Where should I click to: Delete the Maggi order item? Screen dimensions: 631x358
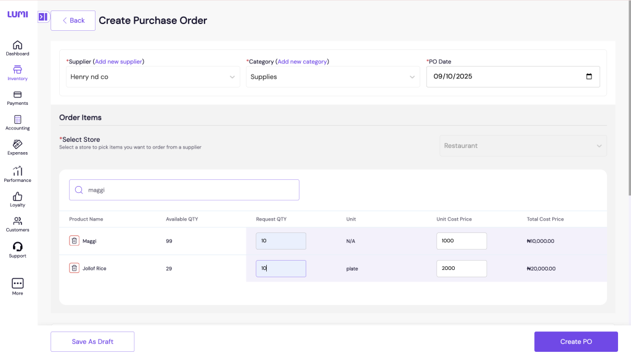click(x=73, y=241)
